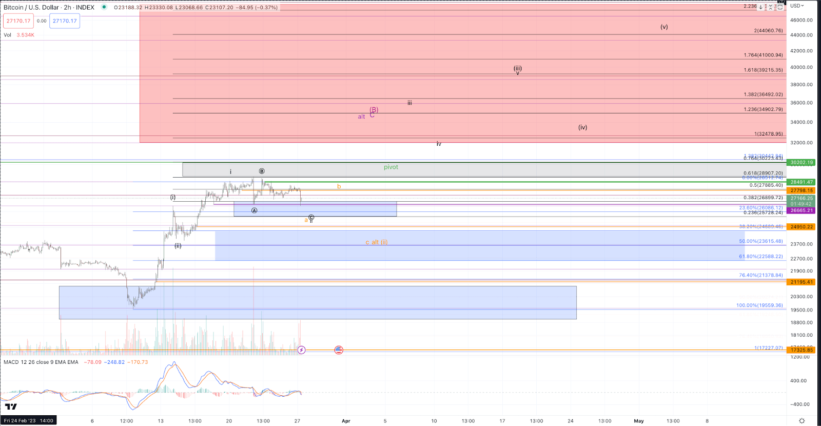The height and width of the screenshot is (426, 821).
Task: Click the 17325.85 price tag
Action: [802, 350]
